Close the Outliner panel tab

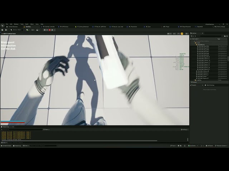pyautogui.click(x=203, y=33)
